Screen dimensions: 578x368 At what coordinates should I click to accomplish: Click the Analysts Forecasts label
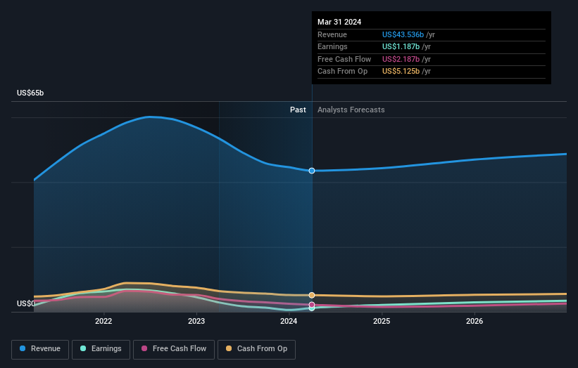351,110
